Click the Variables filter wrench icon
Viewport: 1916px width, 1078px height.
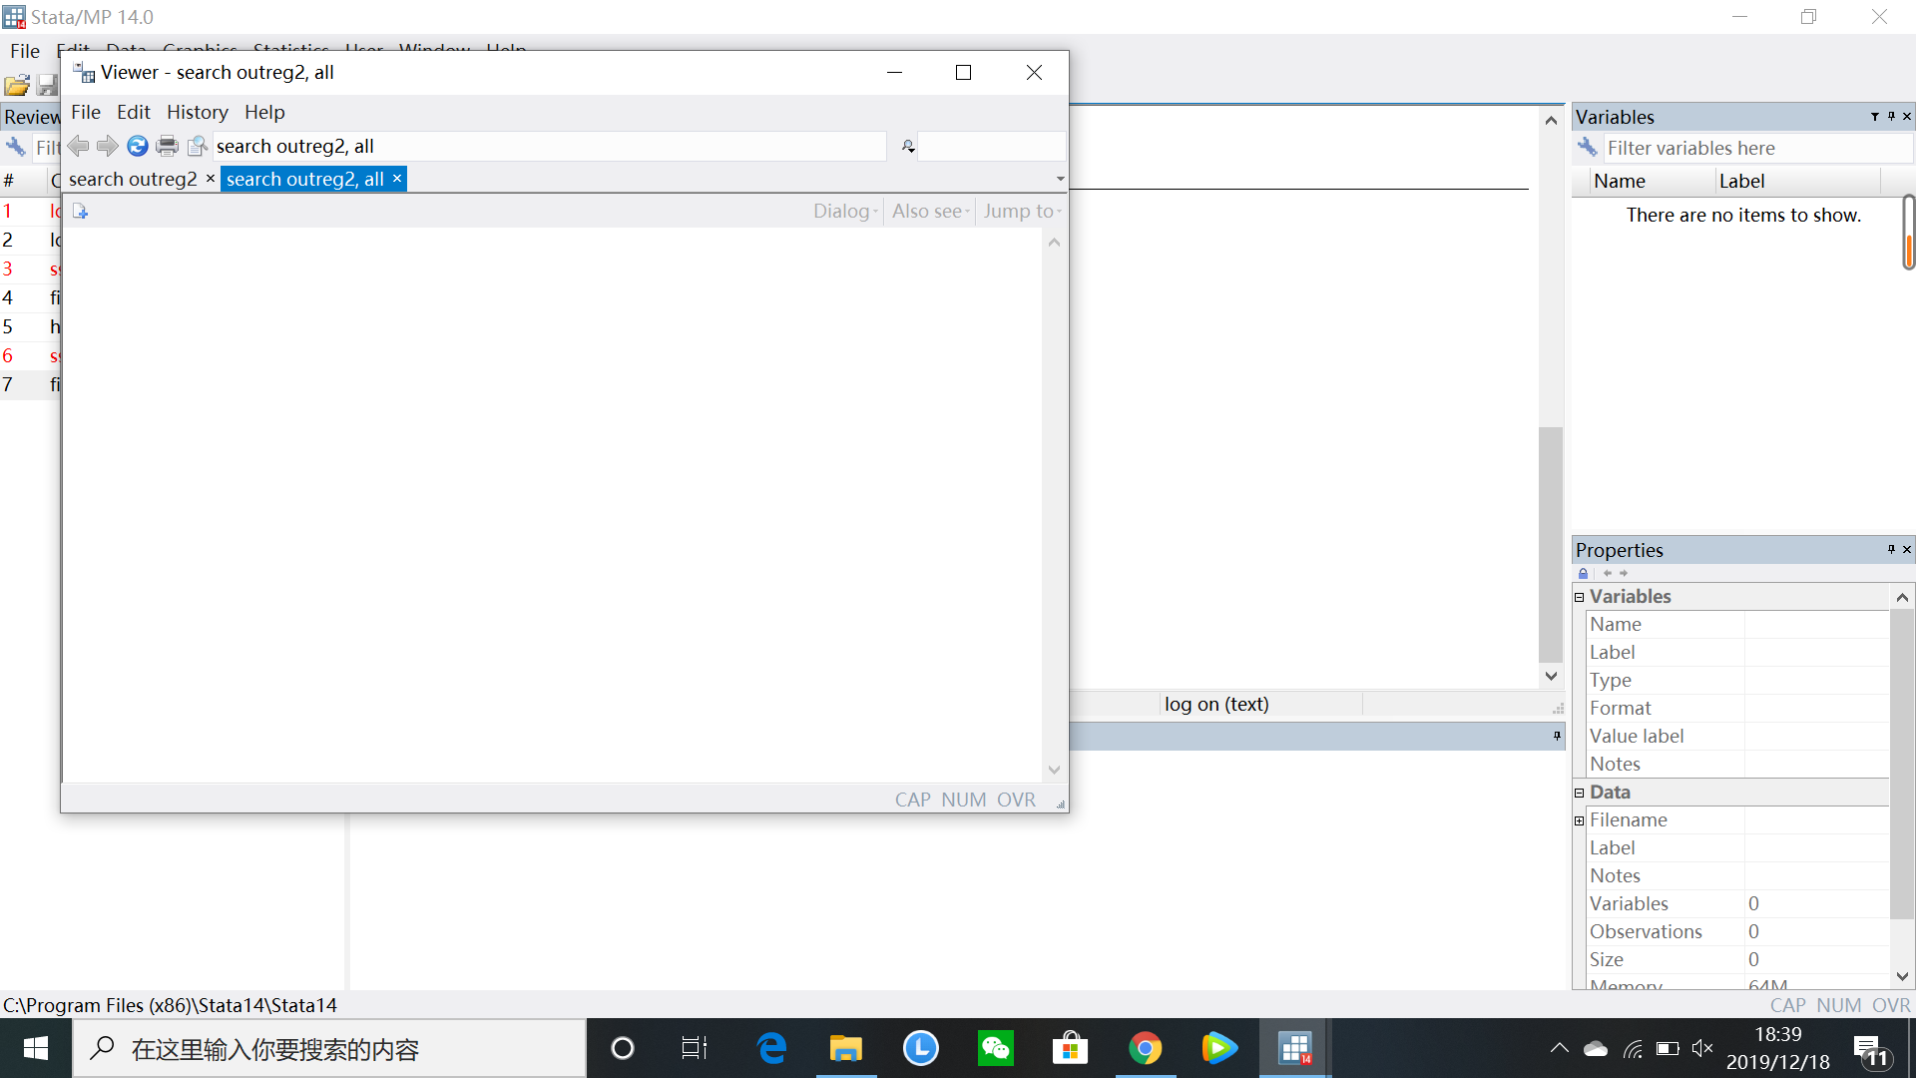point(1587,148)
